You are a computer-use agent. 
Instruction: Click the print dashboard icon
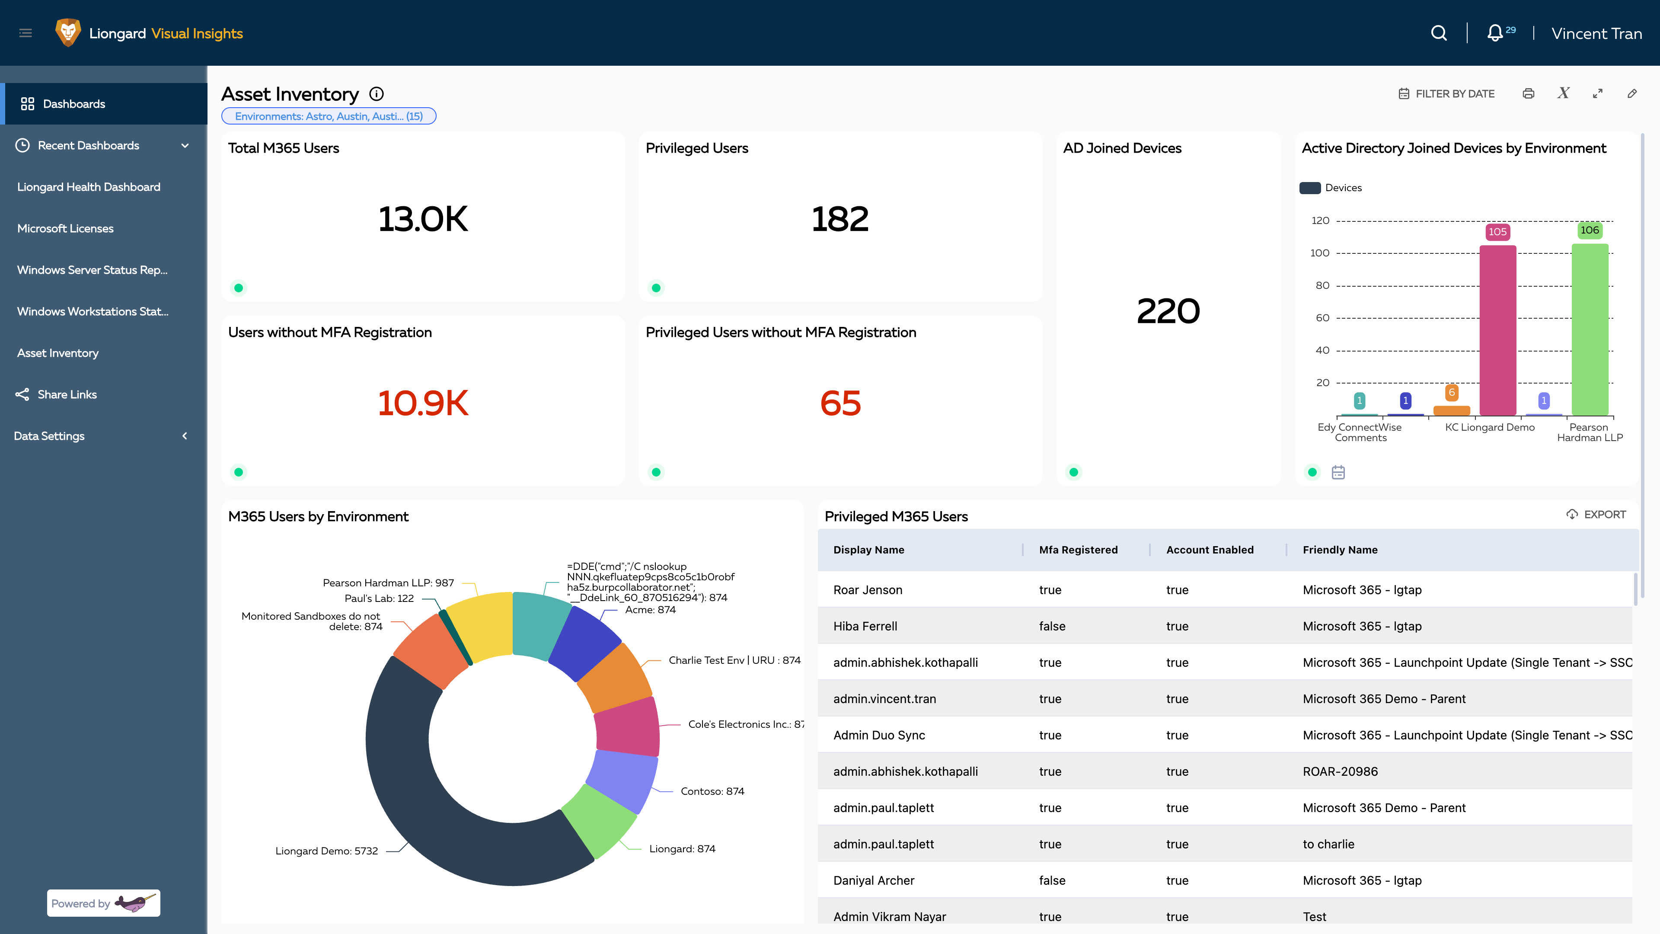[x=1528, y=94]
